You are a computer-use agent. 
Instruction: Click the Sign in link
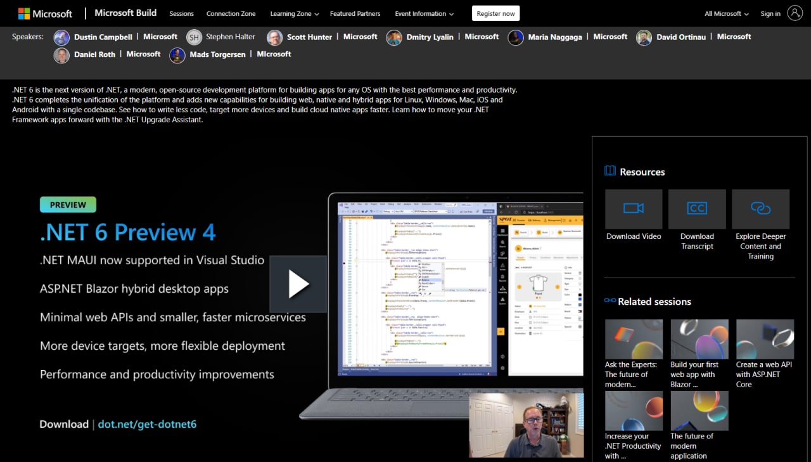[x=770, y=13]
